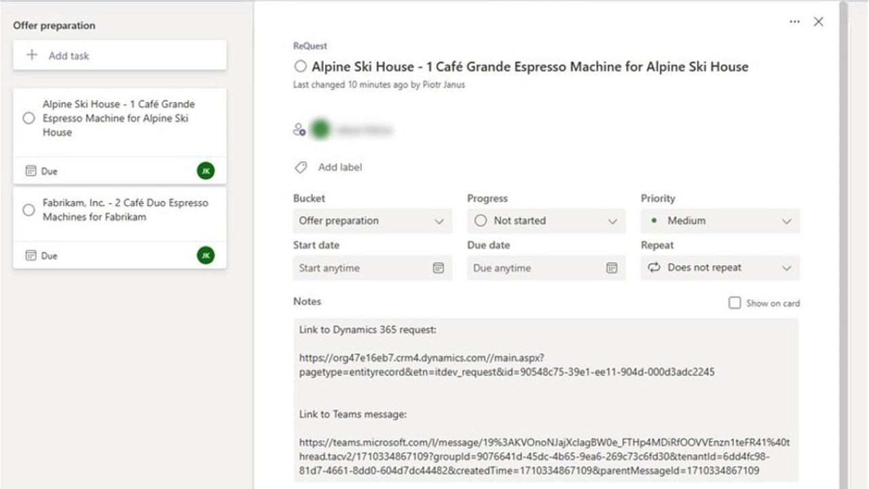The width and height of the screenshot is (869, 489).
Task: Click 'Last changed 10 minutes ago by Piotr Janus'
Action: 379,85
